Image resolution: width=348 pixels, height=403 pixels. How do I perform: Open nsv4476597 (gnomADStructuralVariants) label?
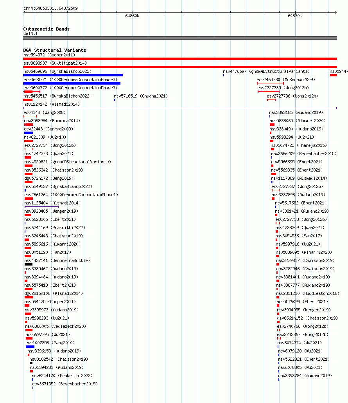[x=266, y=71]
